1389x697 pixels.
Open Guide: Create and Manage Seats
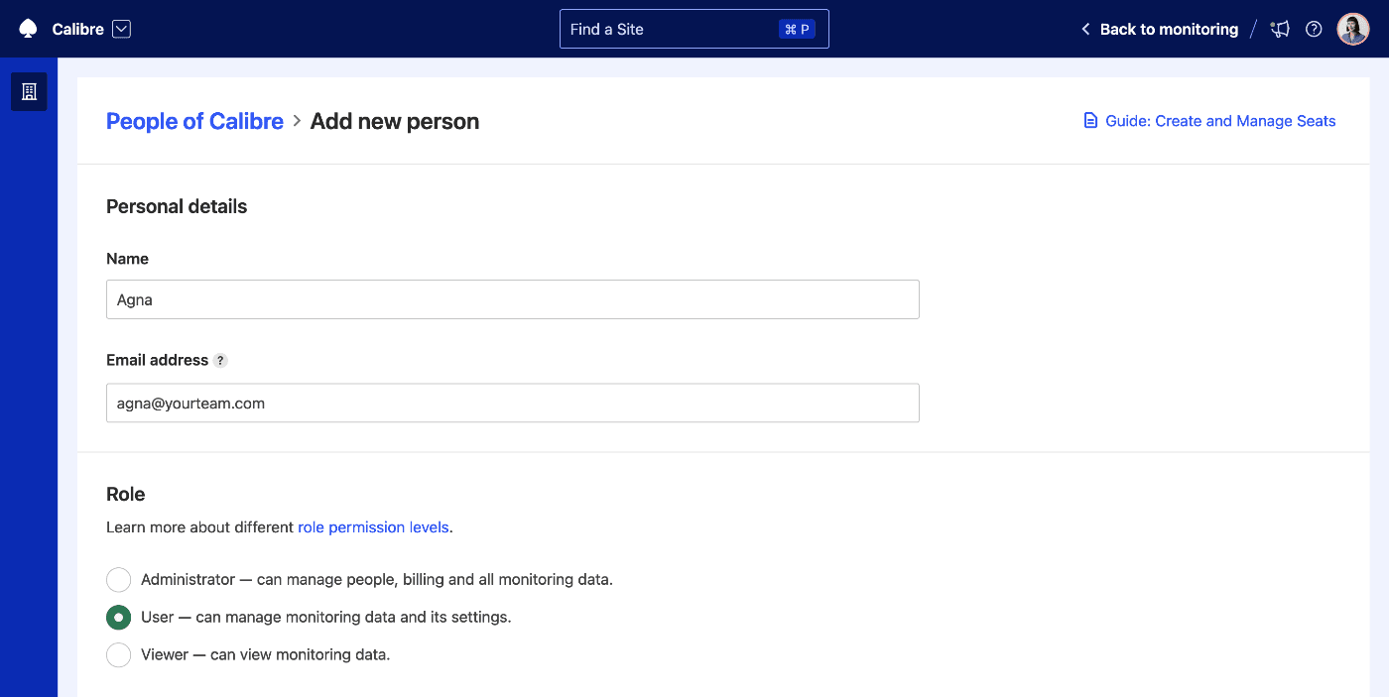pos(1220,121)
